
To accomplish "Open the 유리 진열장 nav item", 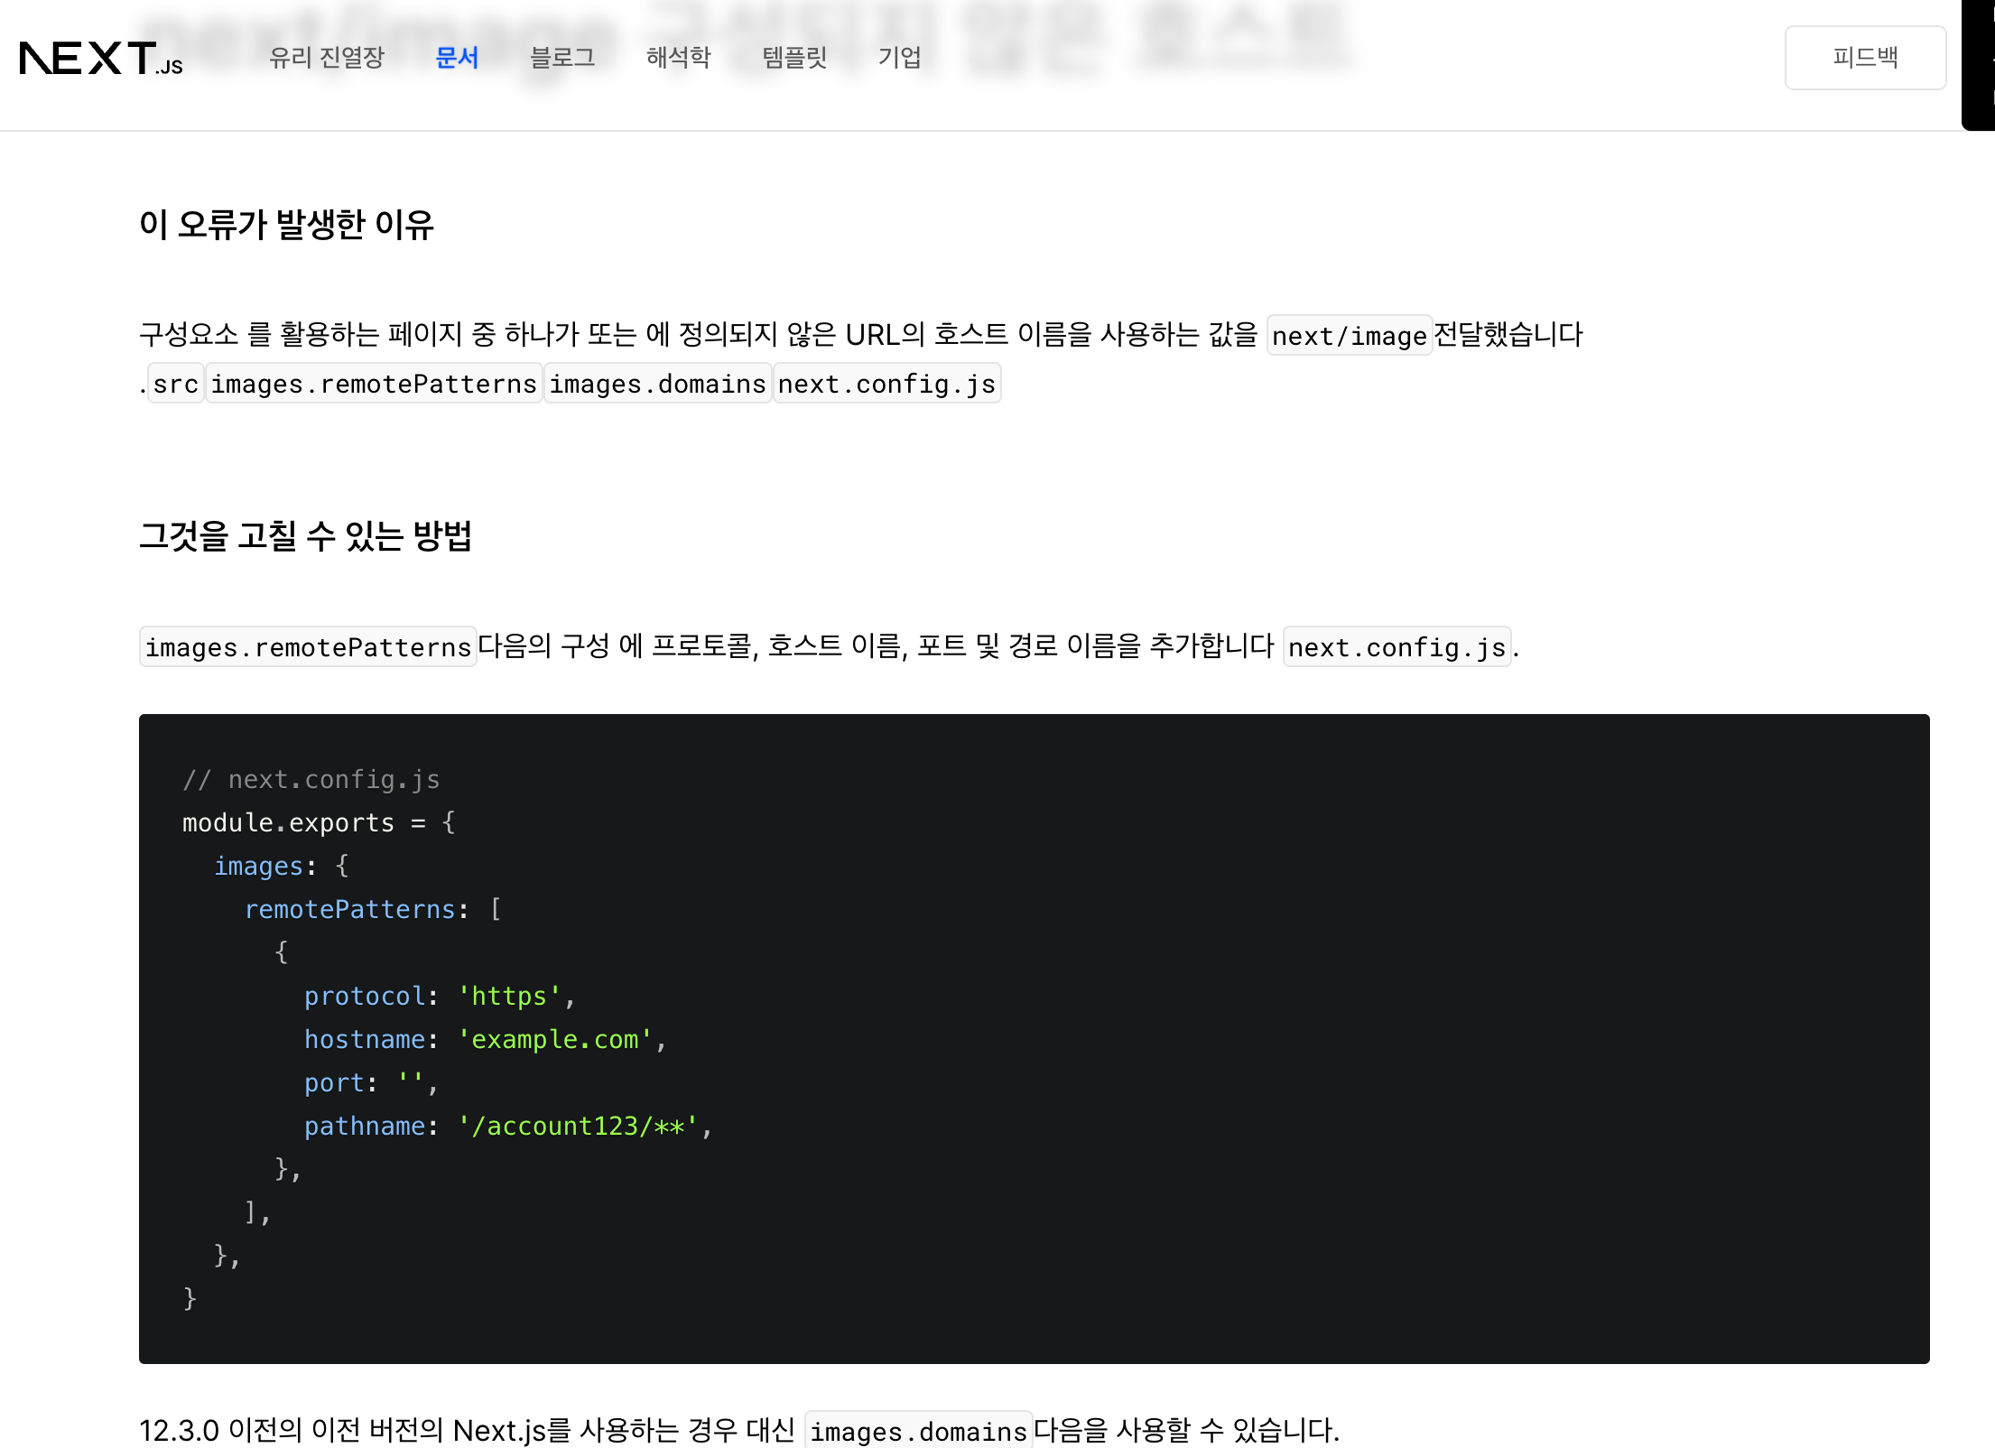I will (327, 58).
